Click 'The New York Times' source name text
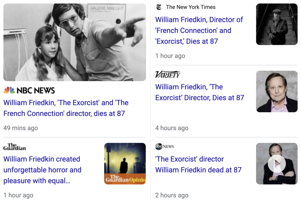The image size is (301, 201). click(191, 7)
